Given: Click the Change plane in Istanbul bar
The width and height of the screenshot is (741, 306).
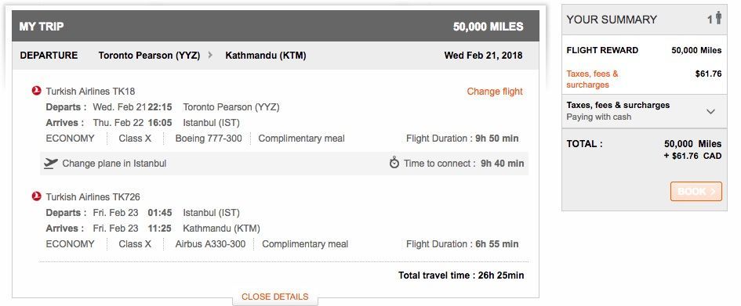Looking at the screenshot, I should point(284,164).
